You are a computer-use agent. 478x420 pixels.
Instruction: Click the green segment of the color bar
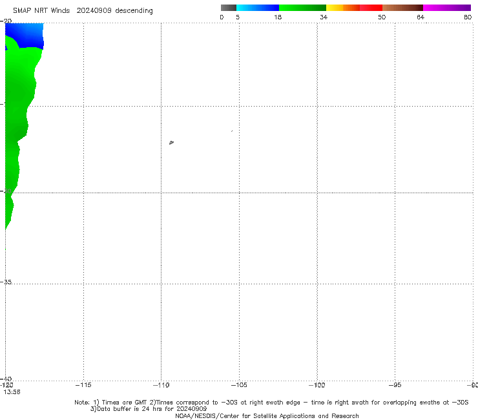[x=302, y=8]
